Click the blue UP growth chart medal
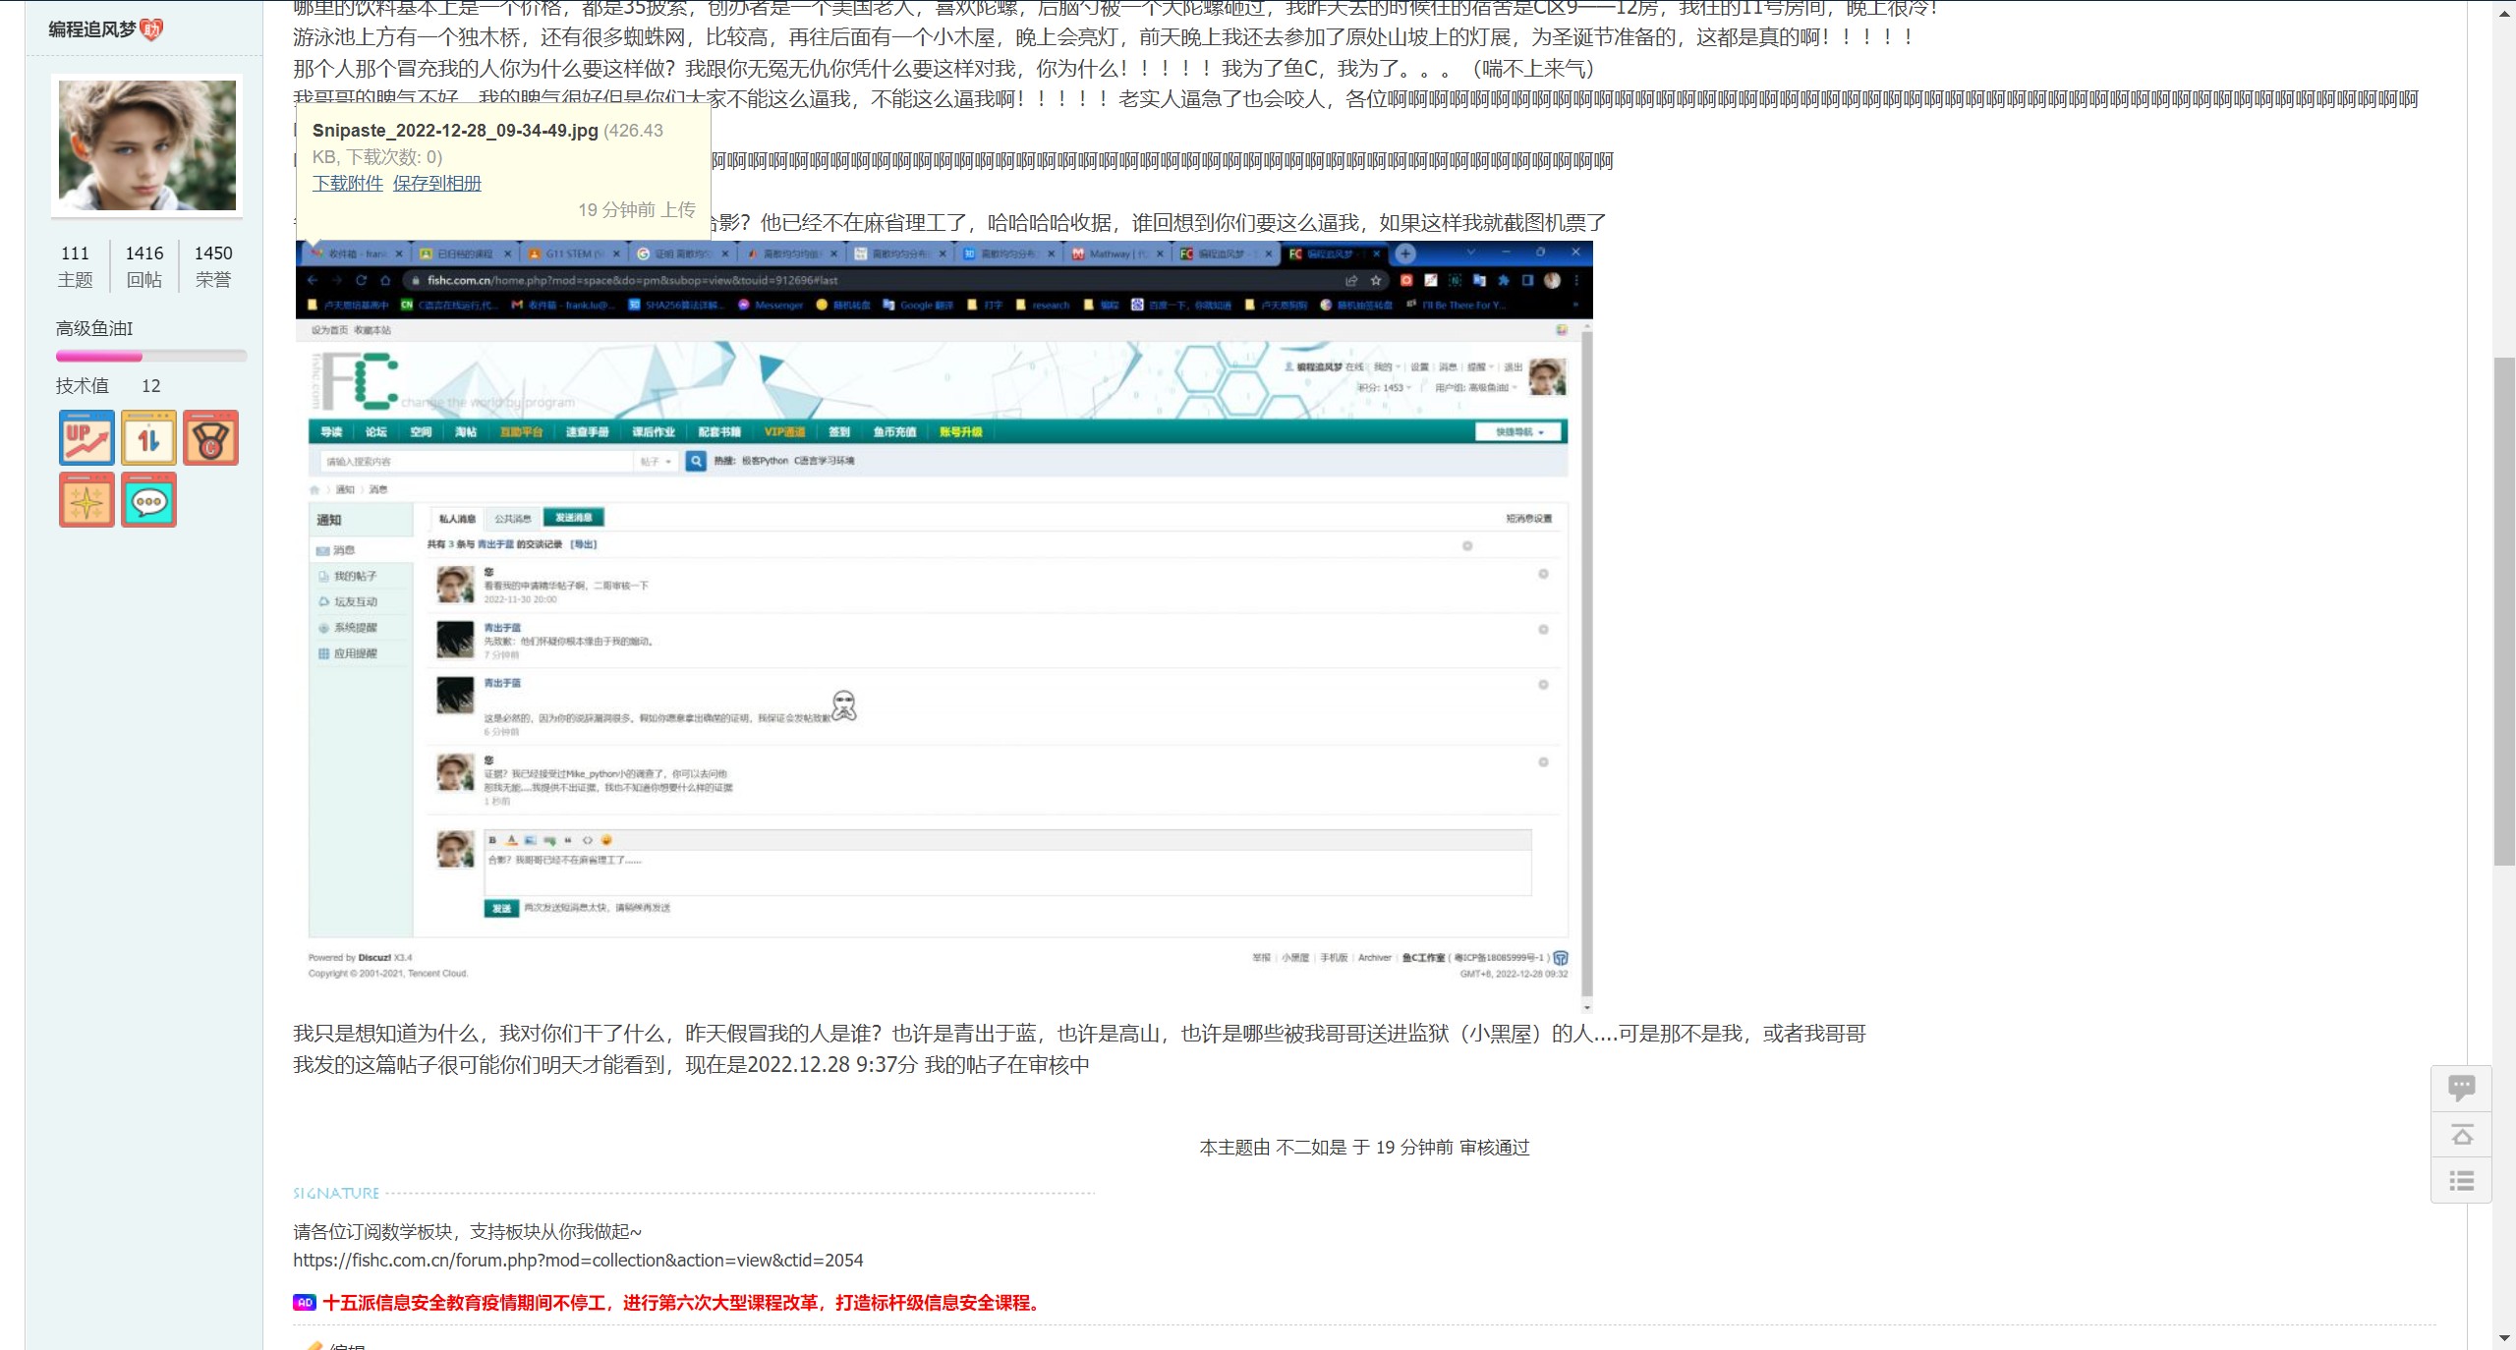 [86, 438]
